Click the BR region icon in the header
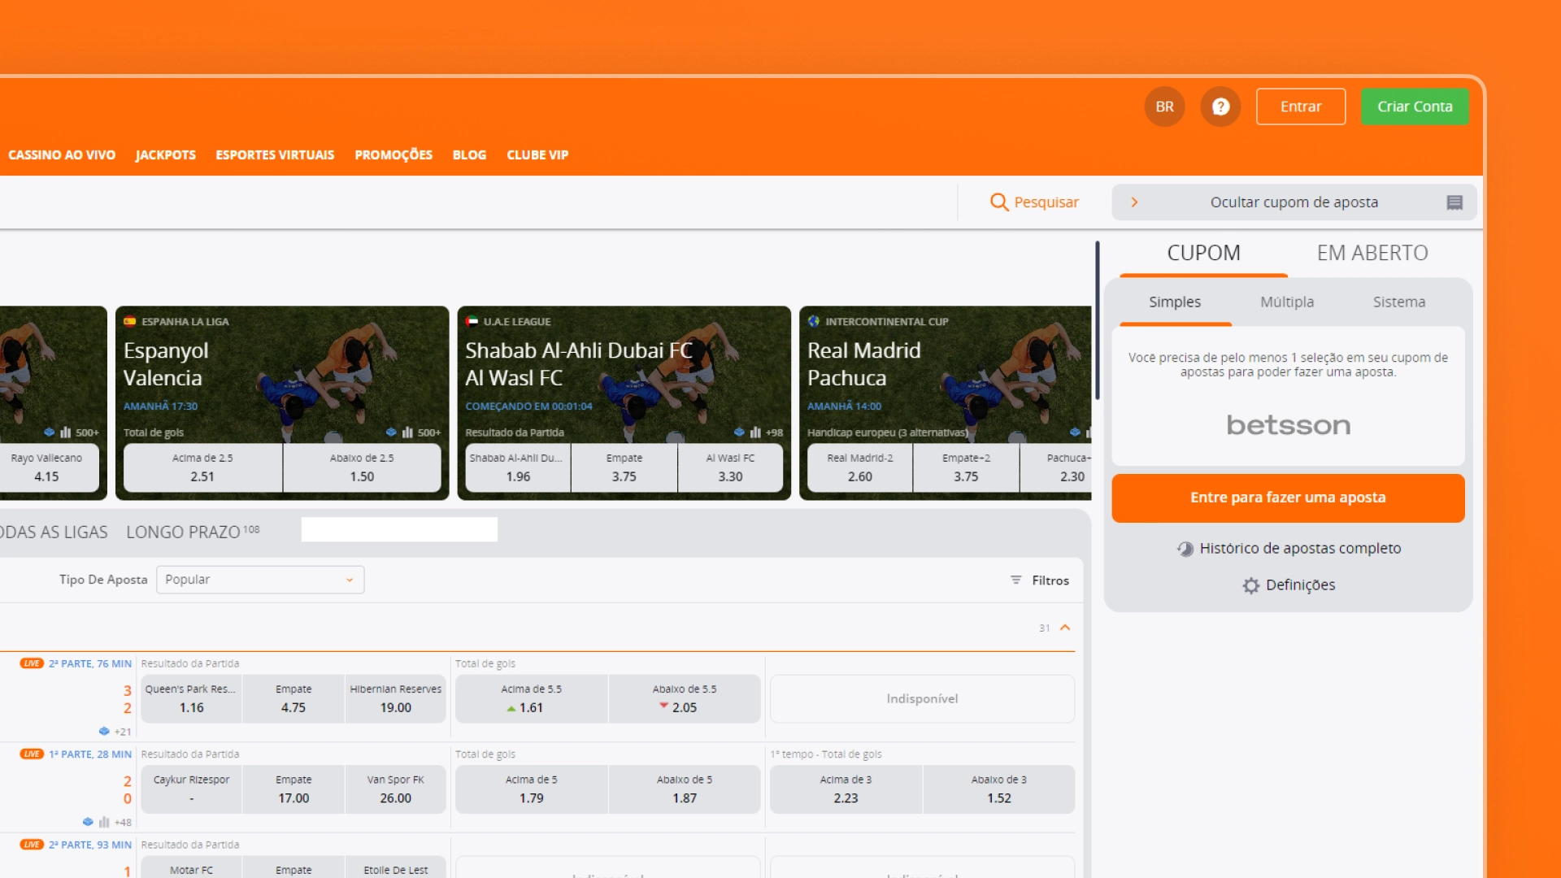Image resolution: width=1561 pixels, height=878 pixels. coord(1164,106)
